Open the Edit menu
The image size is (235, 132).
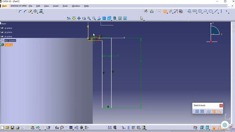click(x=38, y=6)
